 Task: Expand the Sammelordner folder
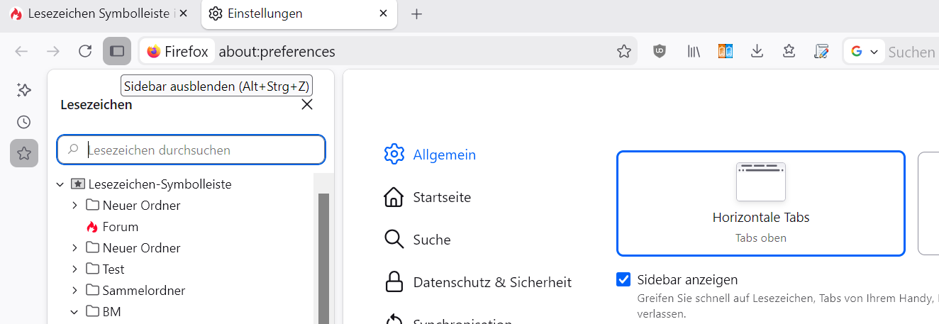click(x=74, y=291)
